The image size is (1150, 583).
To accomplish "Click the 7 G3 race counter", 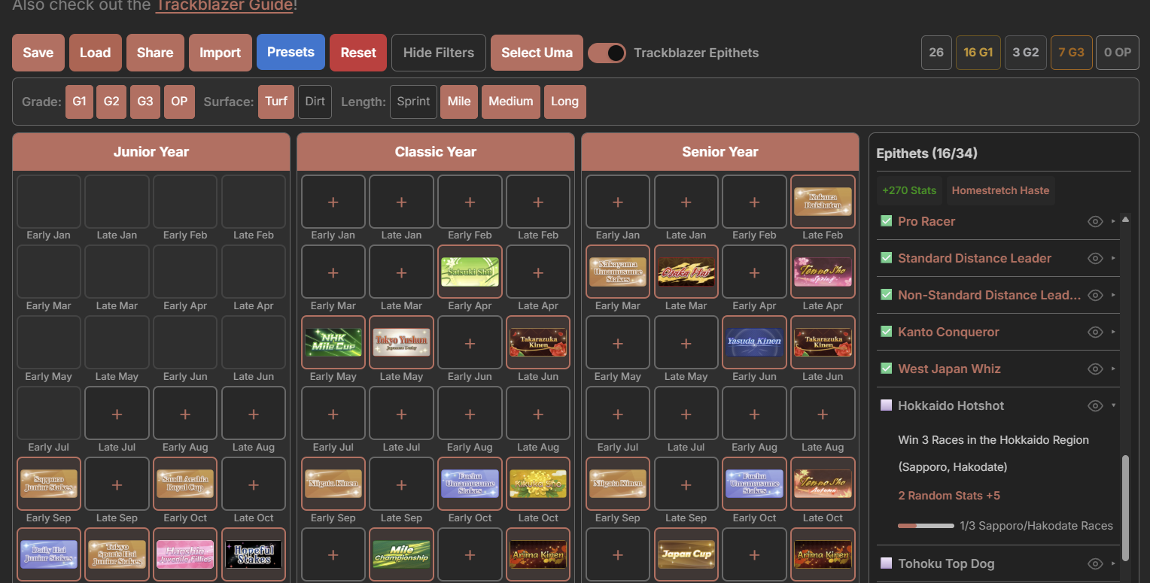I will click(1071, 53).
